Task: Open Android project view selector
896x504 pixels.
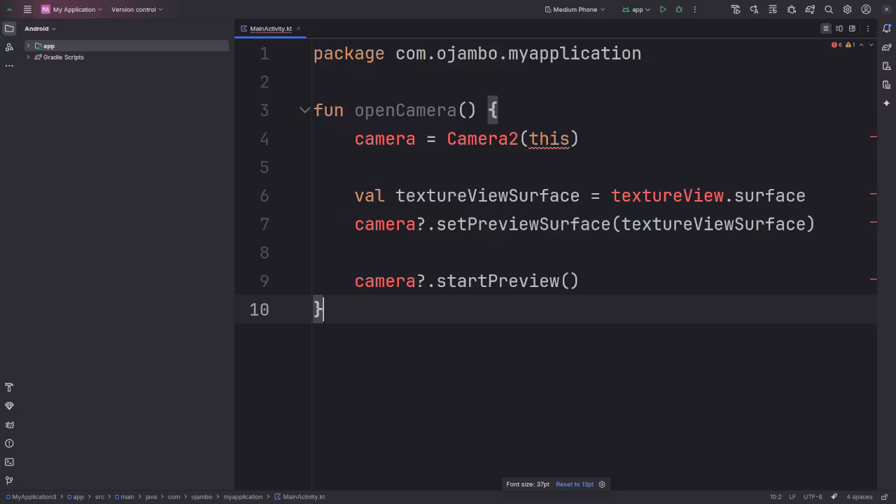Action: pyautogui.click(x=40, y=29)
